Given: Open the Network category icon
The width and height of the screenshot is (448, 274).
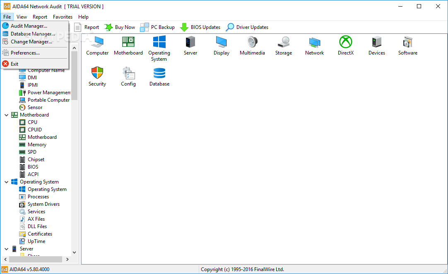Looking at the screenshot, I should tap(314, 45).
